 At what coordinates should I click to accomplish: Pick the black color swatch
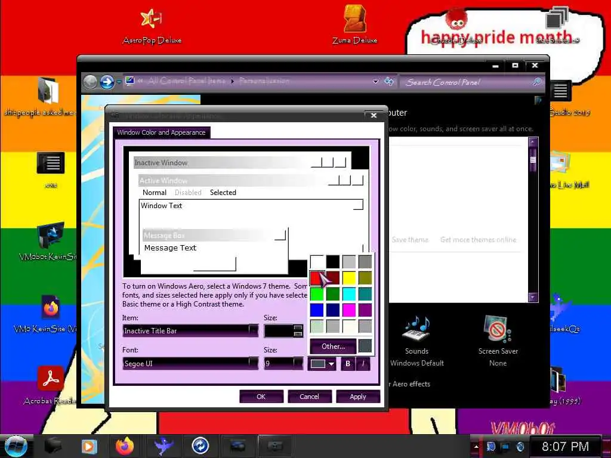coord(333,262)
